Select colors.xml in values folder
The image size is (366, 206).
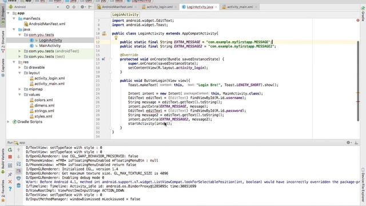[x=43, y=100]
